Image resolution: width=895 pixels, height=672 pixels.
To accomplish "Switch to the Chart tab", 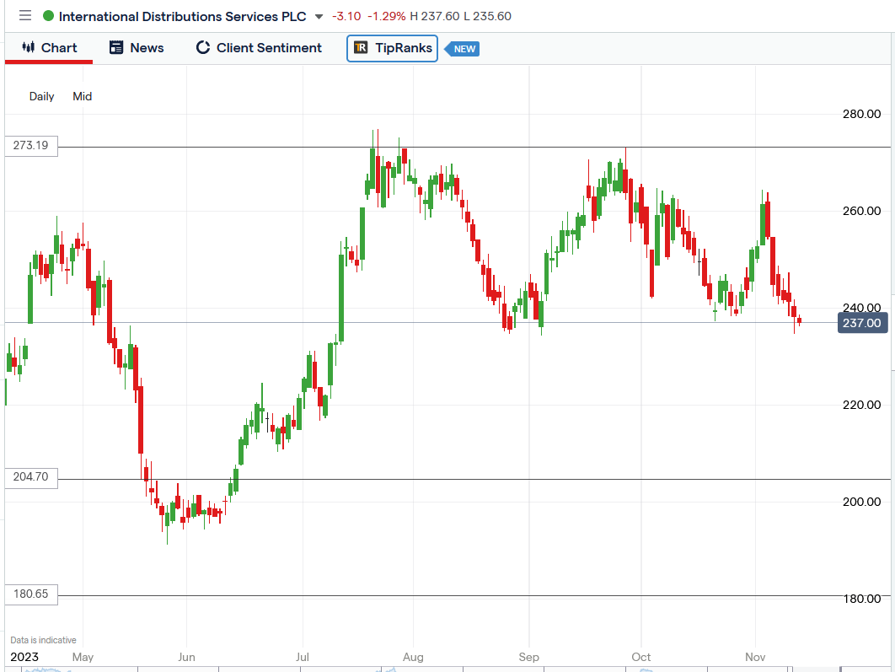I will coord(49,48).
